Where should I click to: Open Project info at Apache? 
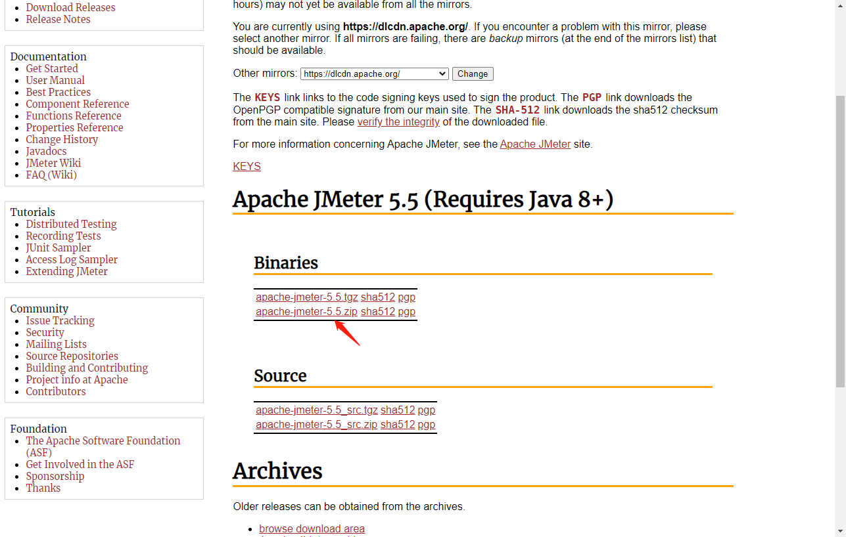[x=77, y=379]
